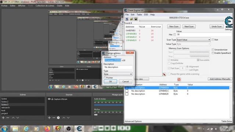Remove scene with minus icon in Scènes
The width and height of the screenshot is (235, 132).
point(8,118)
